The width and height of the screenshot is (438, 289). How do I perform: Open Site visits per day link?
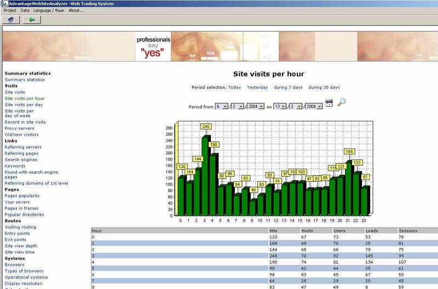tap(24, 105)
